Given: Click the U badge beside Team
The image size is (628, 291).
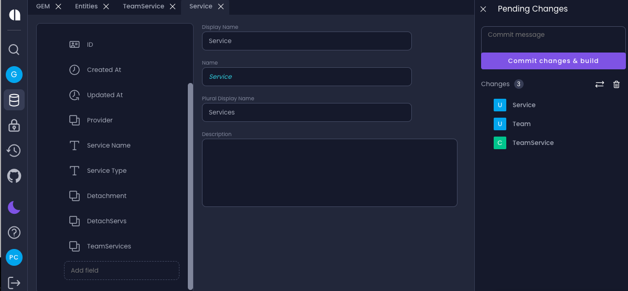Looking at the screenshot, I should [500, 124].
